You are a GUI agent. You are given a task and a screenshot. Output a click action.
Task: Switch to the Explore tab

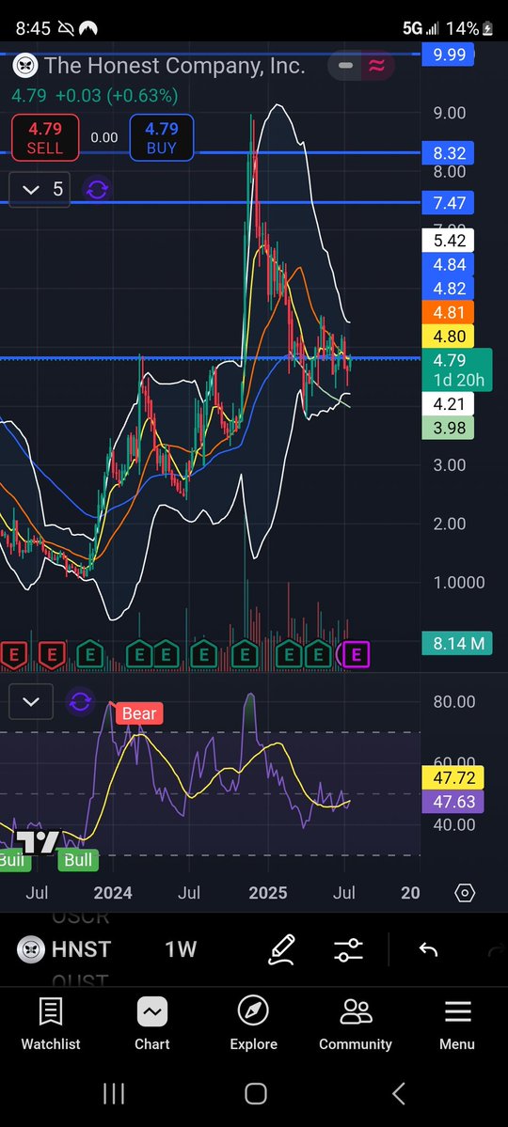[253, 1025]
